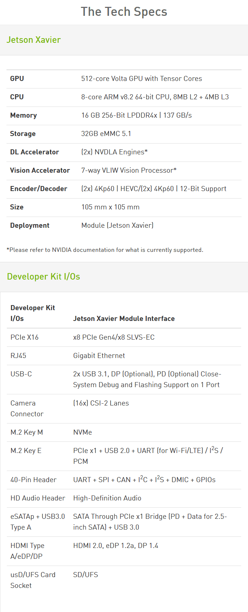Click the DL Accelerator label
This screenshot has width=248, height=612.
click(35, 152)
